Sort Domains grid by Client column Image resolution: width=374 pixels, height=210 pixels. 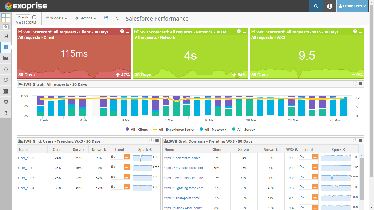217,150
